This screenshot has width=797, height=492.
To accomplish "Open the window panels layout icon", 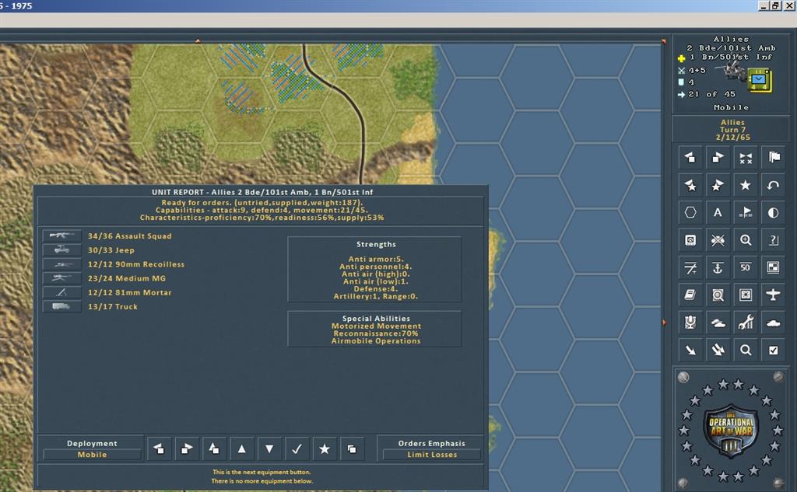I will pos(773,267).
